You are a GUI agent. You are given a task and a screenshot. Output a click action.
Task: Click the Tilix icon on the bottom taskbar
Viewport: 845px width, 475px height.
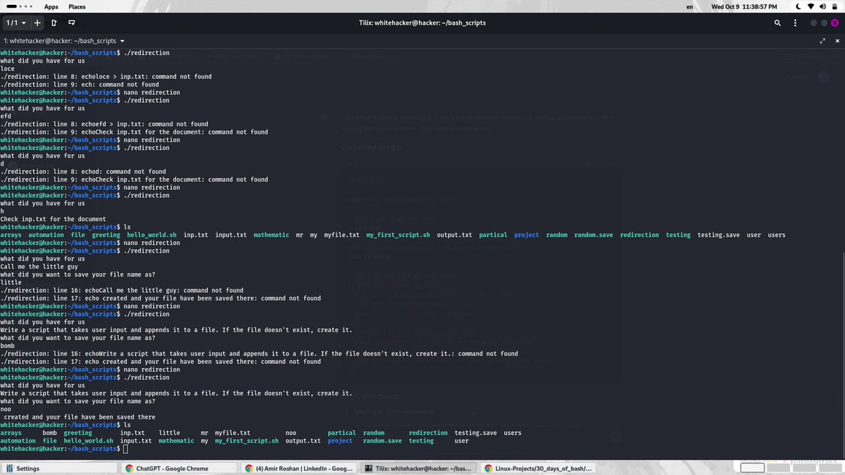[x=418, y=468]
